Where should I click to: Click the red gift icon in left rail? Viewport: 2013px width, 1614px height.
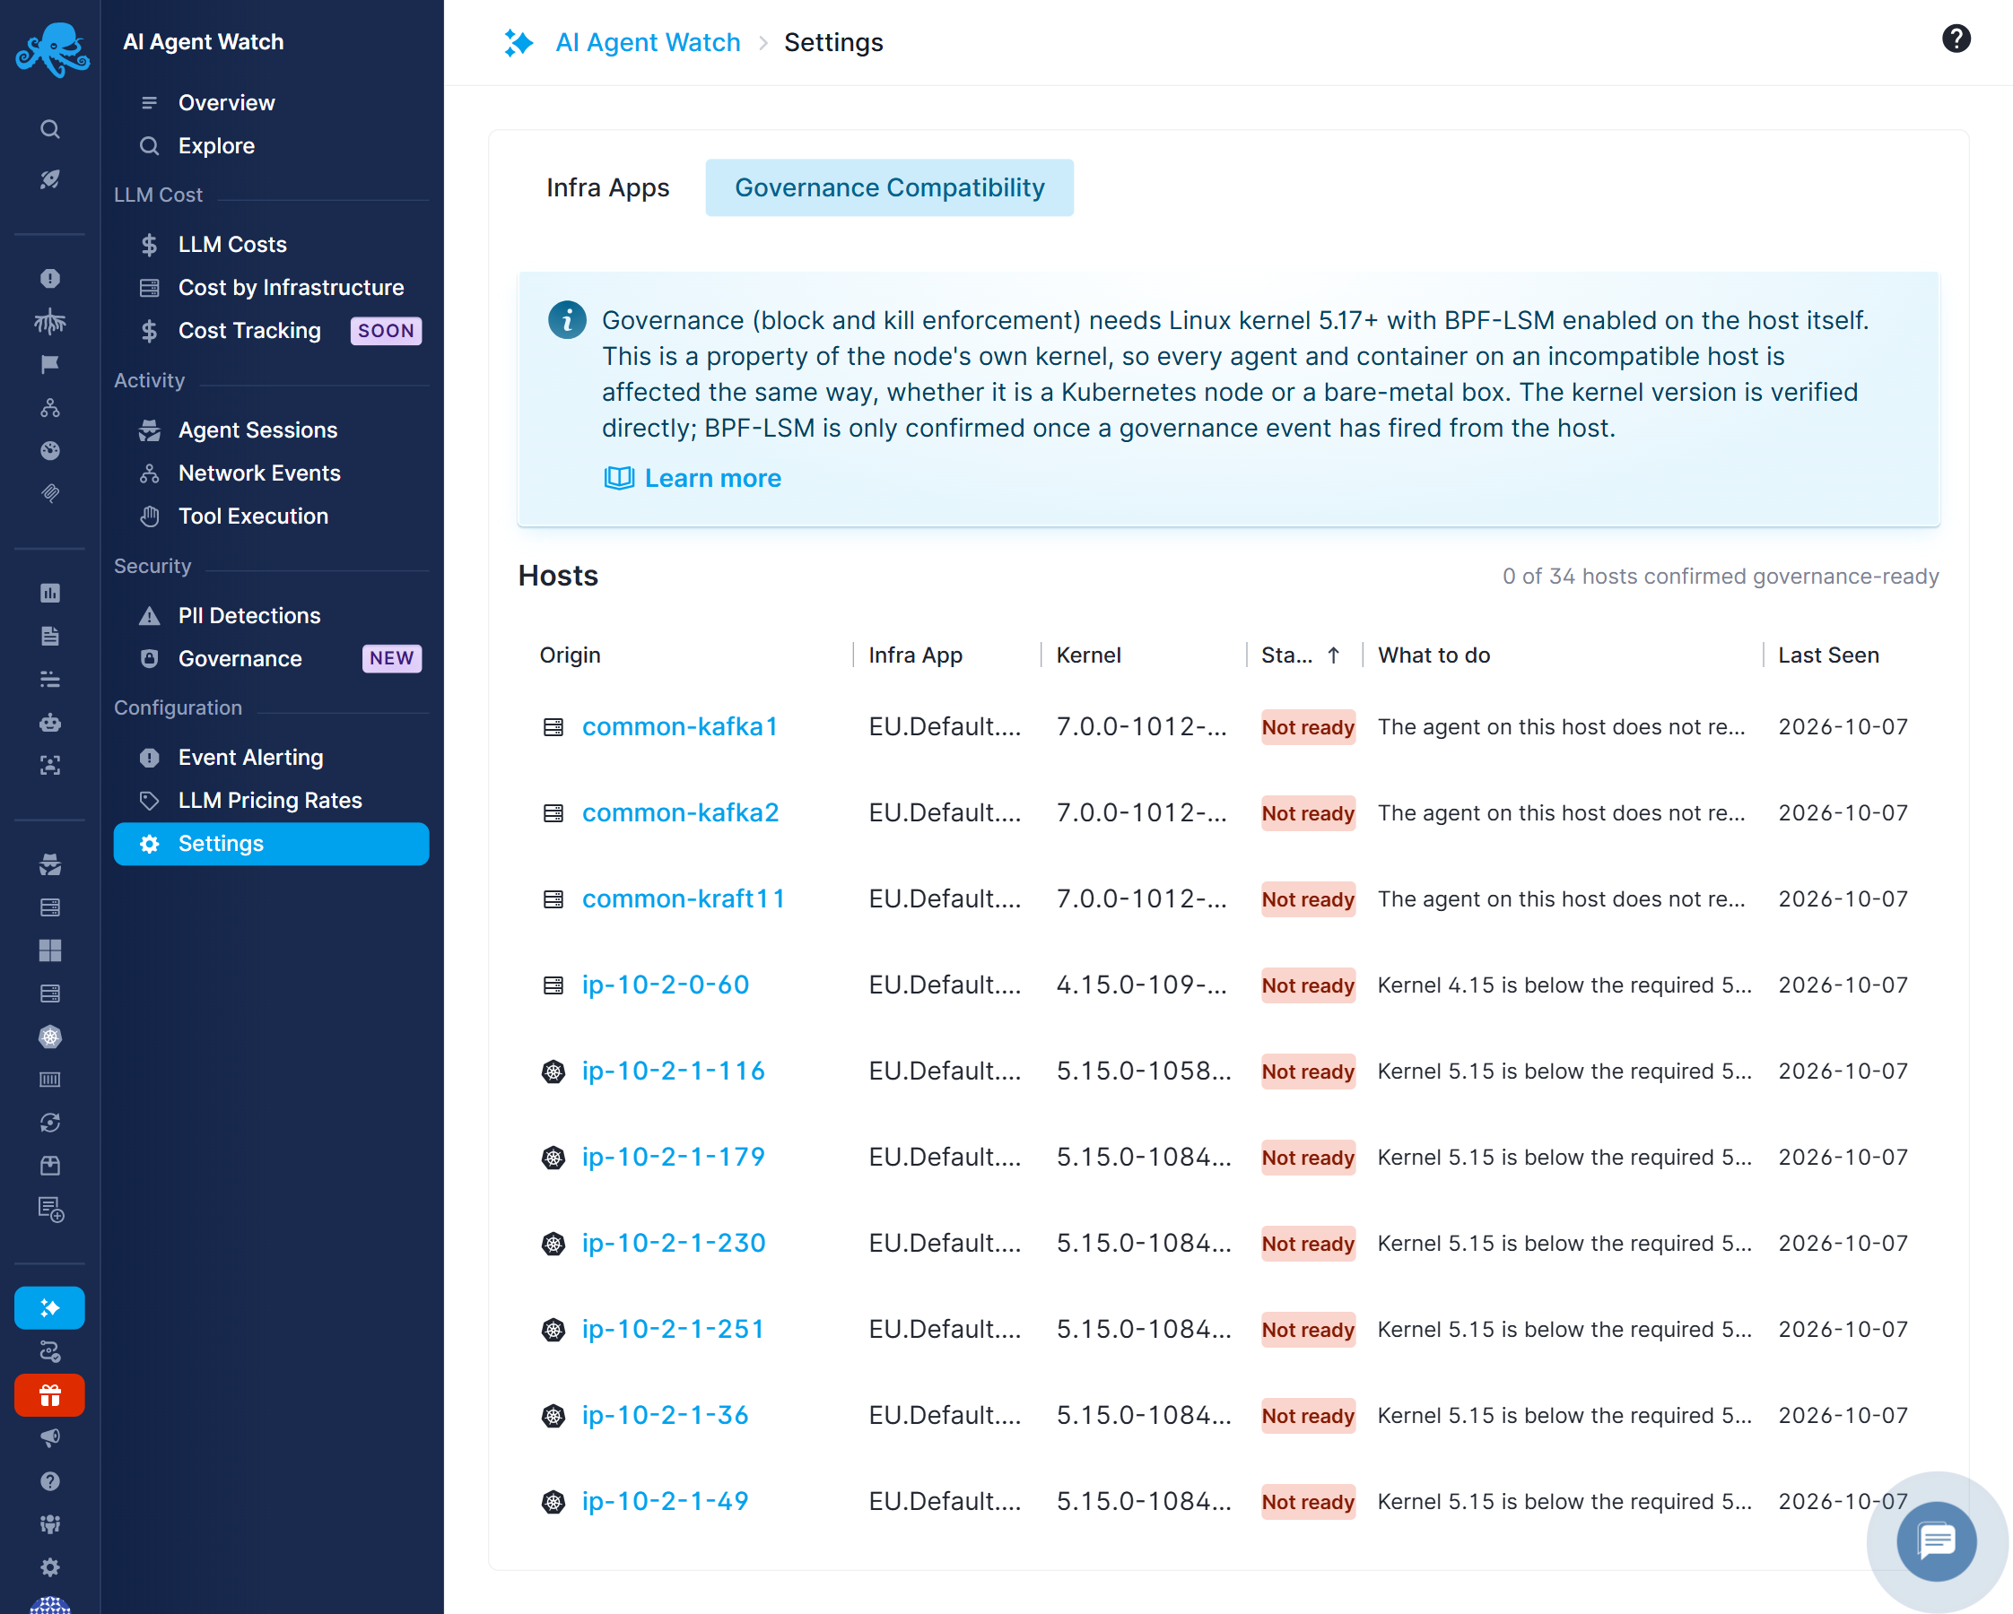(x=50, y=1394)
